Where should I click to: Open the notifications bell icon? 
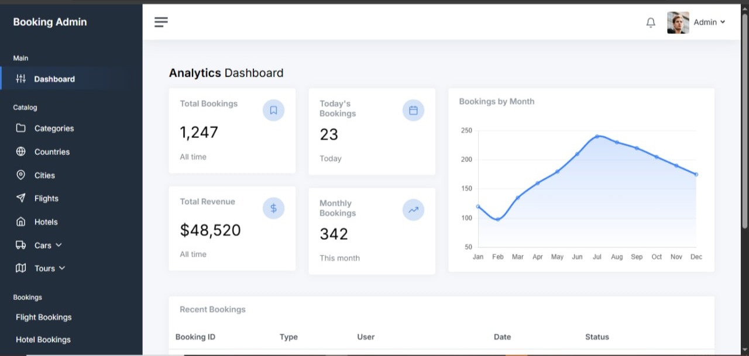pyautogui.click(x=650, y=22)
